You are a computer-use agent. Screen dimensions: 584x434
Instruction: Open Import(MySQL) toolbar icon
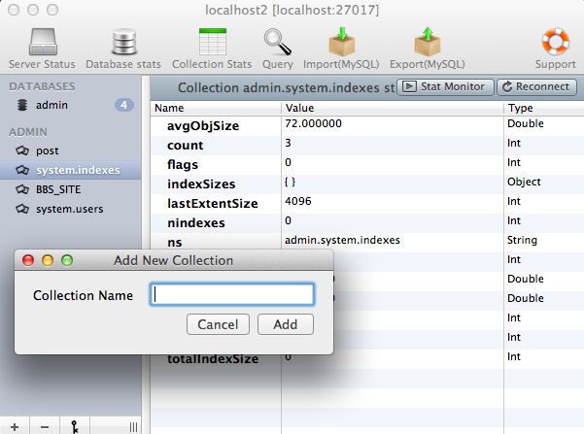(x=341, y=42)
